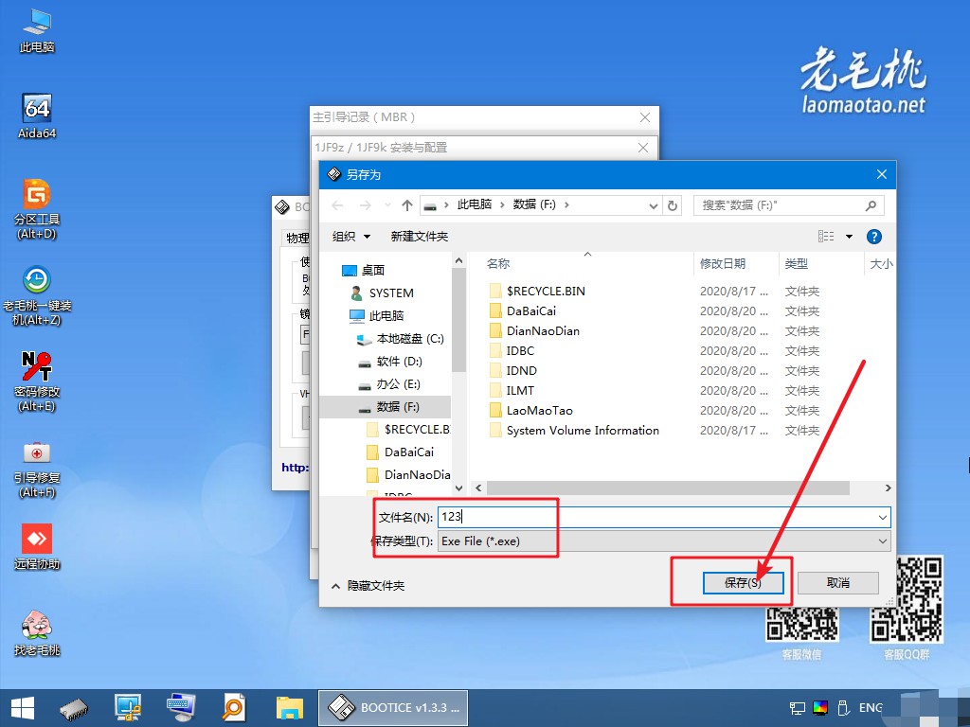Select 此电脑 in the navigation tree

[x=386, y=316]
